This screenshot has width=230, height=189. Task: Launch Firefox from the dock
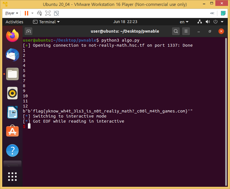[x=12, y=35]
